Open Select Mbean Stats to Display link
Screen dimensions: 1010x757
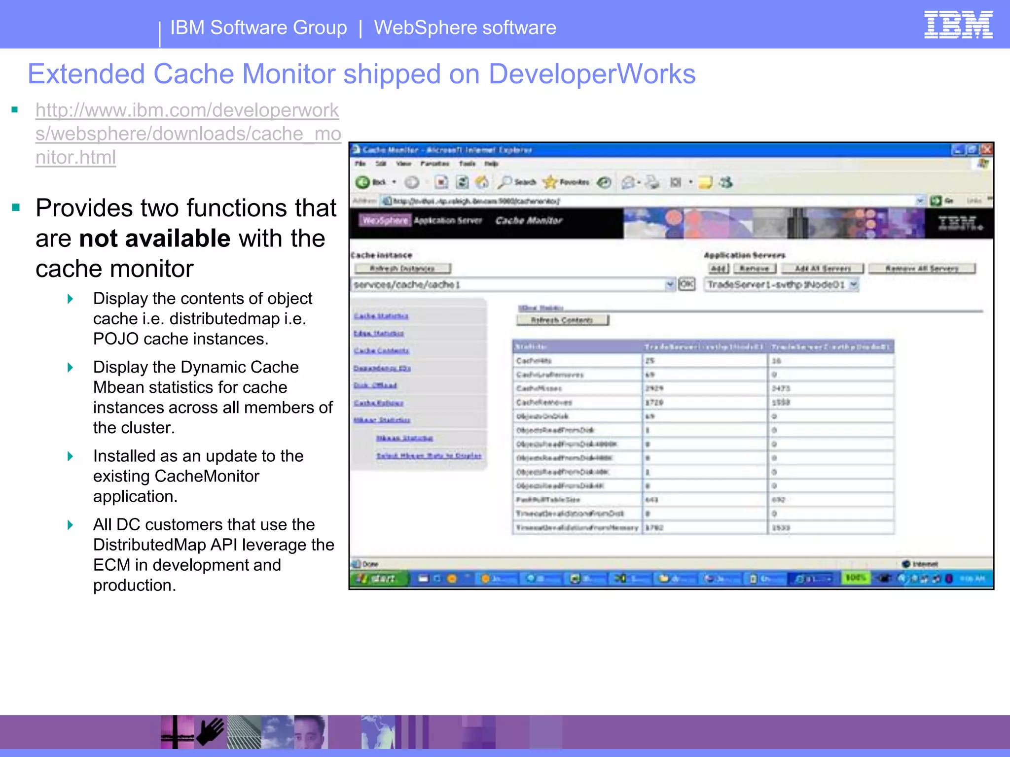click(x=429, y=455)
